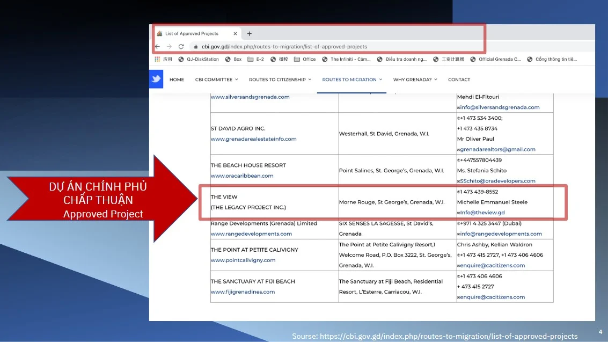Click the browser back arrow
The width and height of the screenshot is (608, 342).
point(157,47)
